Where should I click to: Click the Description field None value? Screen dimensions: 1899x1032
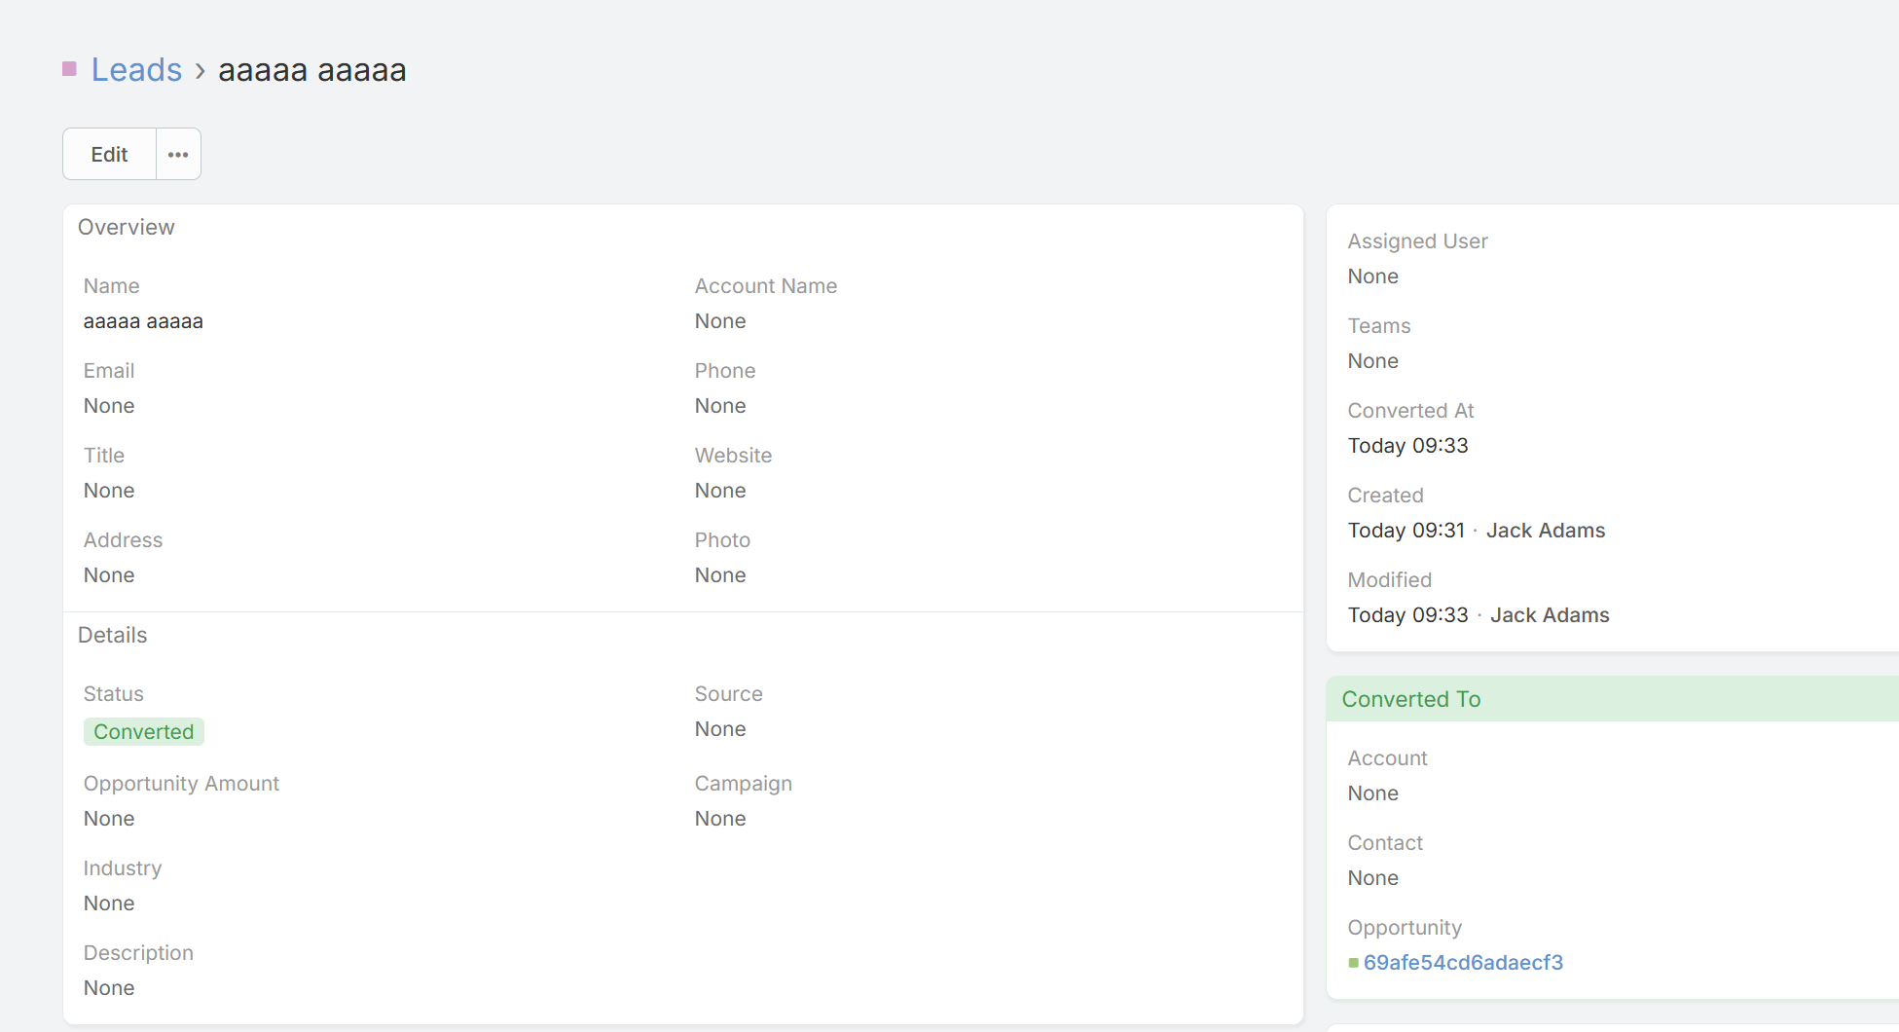(109, 988)
